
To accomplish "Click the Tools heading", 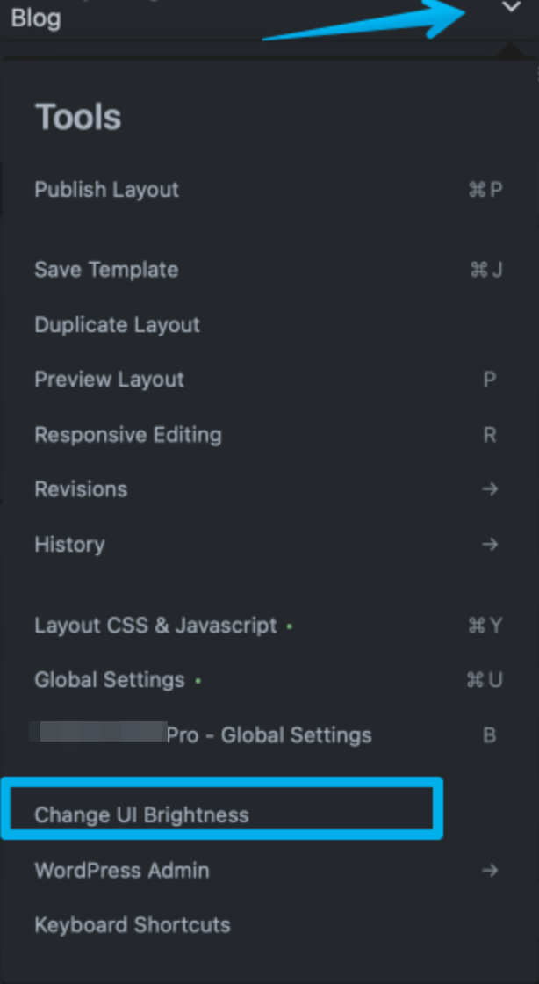I will point(77,117).
